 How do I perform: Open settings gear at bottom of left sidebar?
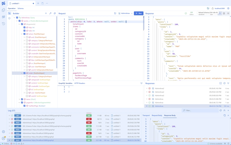3,132
